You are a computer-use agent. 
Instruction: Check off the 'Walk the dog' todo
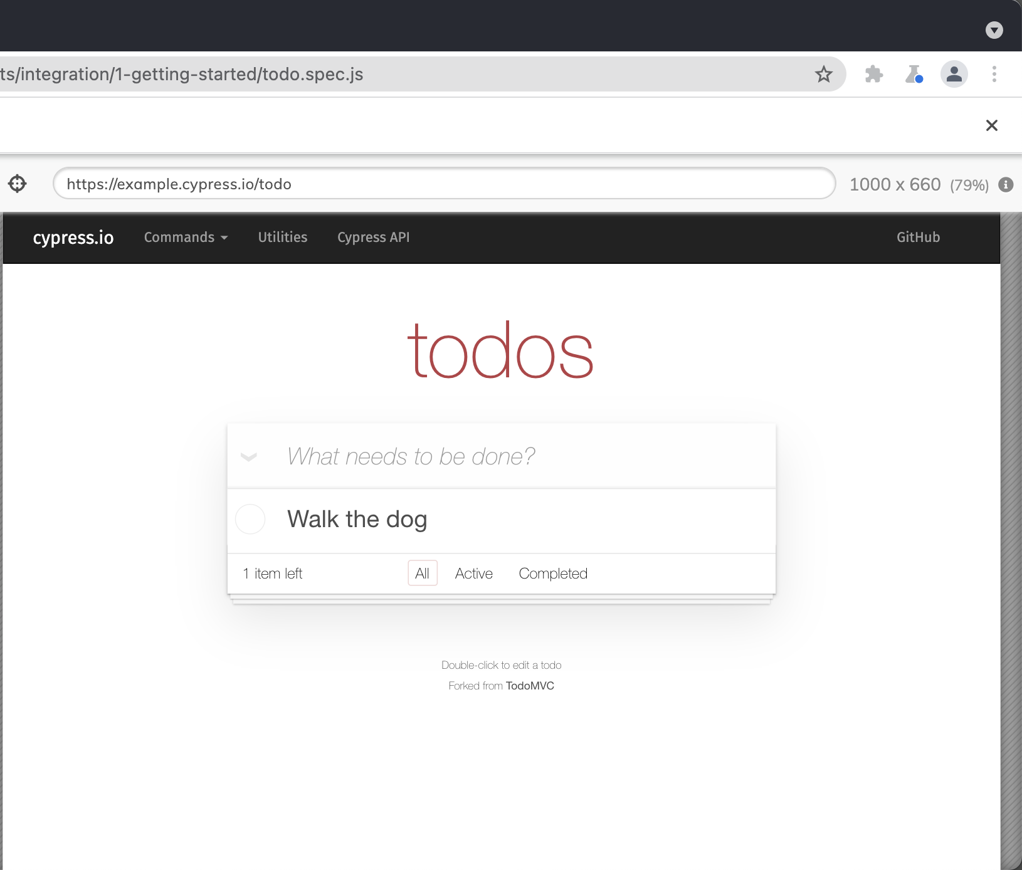(250, 519)
